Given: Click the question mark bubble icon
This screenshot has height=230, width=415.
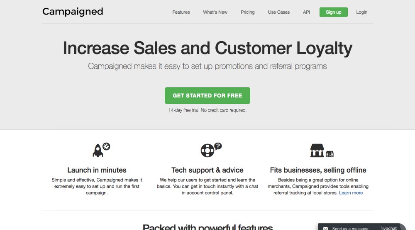Looking at the screenshot, I should [x=218, y=146].
